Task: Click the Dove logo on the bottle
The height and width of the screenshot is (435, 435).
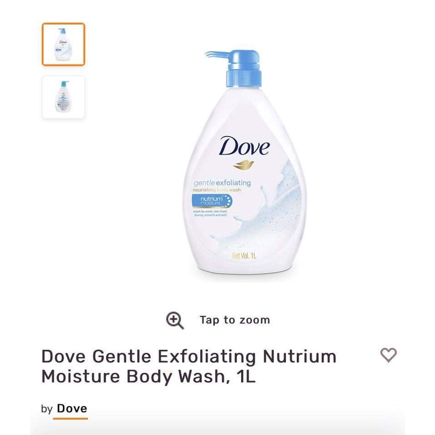Action: 244,146
